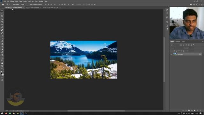This screenshot has height=115, width=204.
Task: Select the Path Selection tool
Action: click(2, 58)
